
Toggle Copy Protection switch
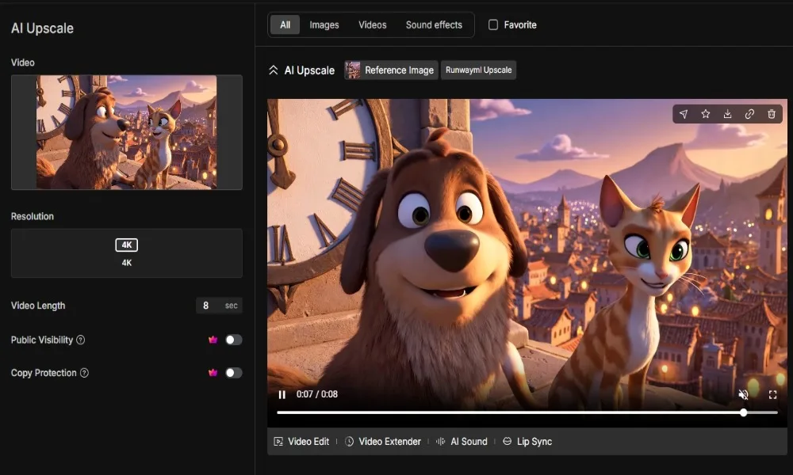[233, 373]
